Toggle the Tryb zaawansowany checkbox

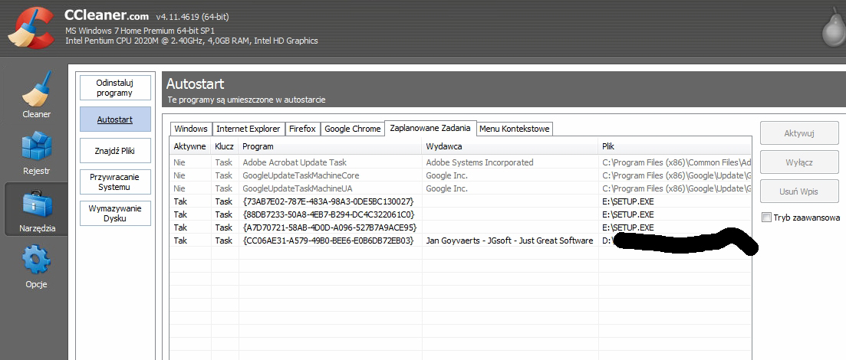click(766, 218)
